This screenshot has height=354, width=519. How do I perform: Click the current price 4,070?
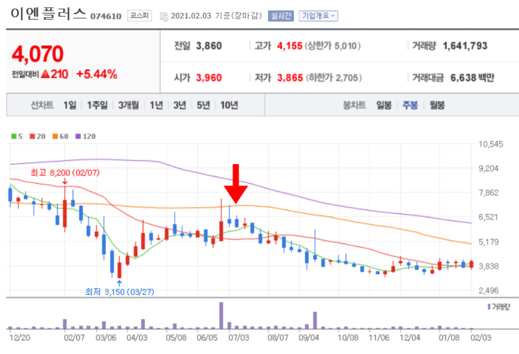tap(37, 54)
